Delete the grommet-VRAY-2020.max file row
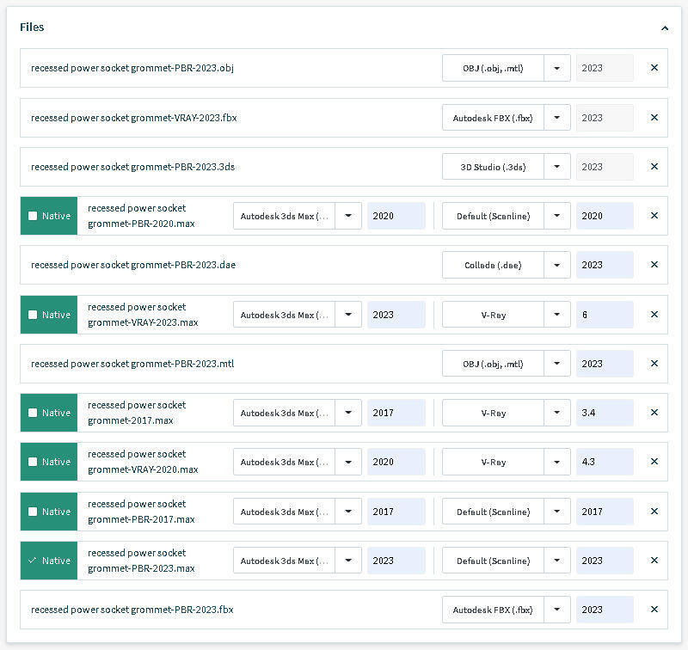Viewport: 688px width, 650px height. (654, 462)
